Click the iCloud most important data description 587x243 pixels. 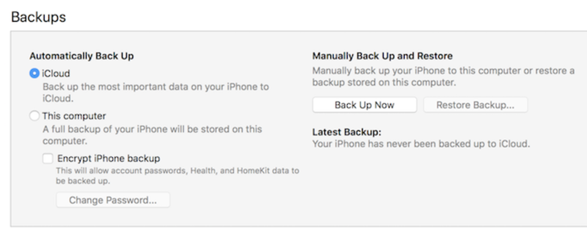pyautogui.click(x=156, y=93)
